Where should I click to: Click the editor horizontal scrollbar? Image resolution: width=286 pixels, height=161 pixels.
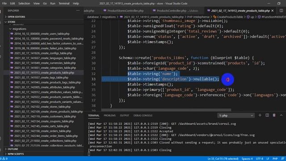(166, 110)
